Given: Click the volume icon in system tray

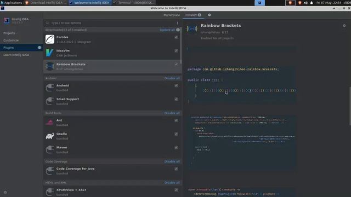Looking at the screenshot, I should pos(305,3).
